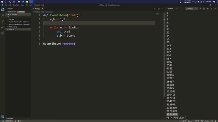Open Sticky Notes from the taskbar

click(x=27, y=2)
